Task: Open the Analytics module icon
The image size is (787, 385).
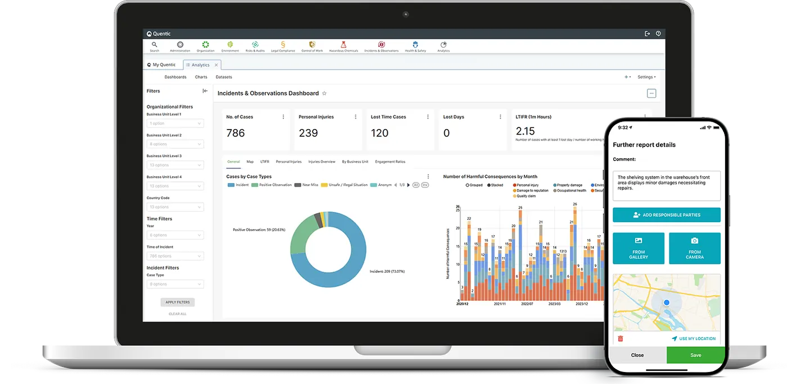Action: click(444, 47)
